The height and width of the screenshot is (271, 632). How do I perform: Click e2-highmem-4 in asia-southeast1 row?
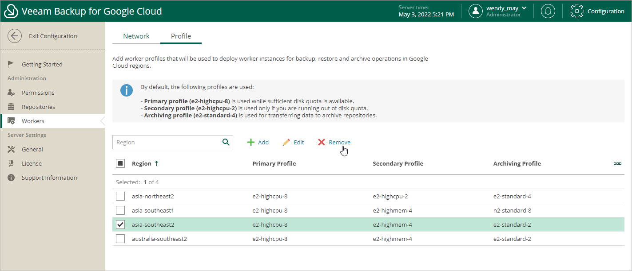[x=393, y=210]
